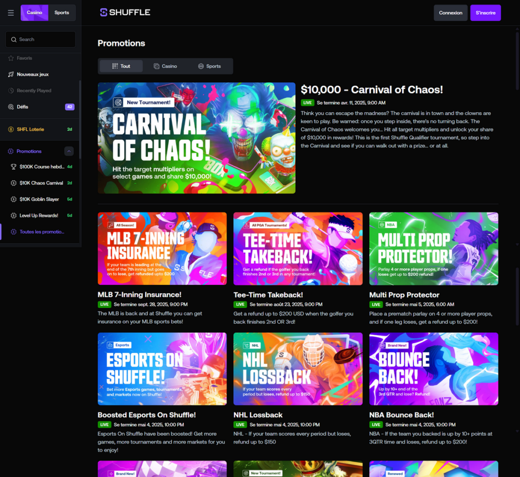Viewport: 520px width, 477px height.
Task: Click the LIVE badge under Carnival of Chaos title
Action: 307,103
